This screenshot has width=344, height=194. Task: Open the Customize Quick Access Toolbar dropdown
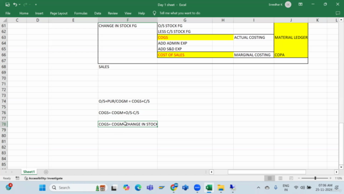pos(36,5)
